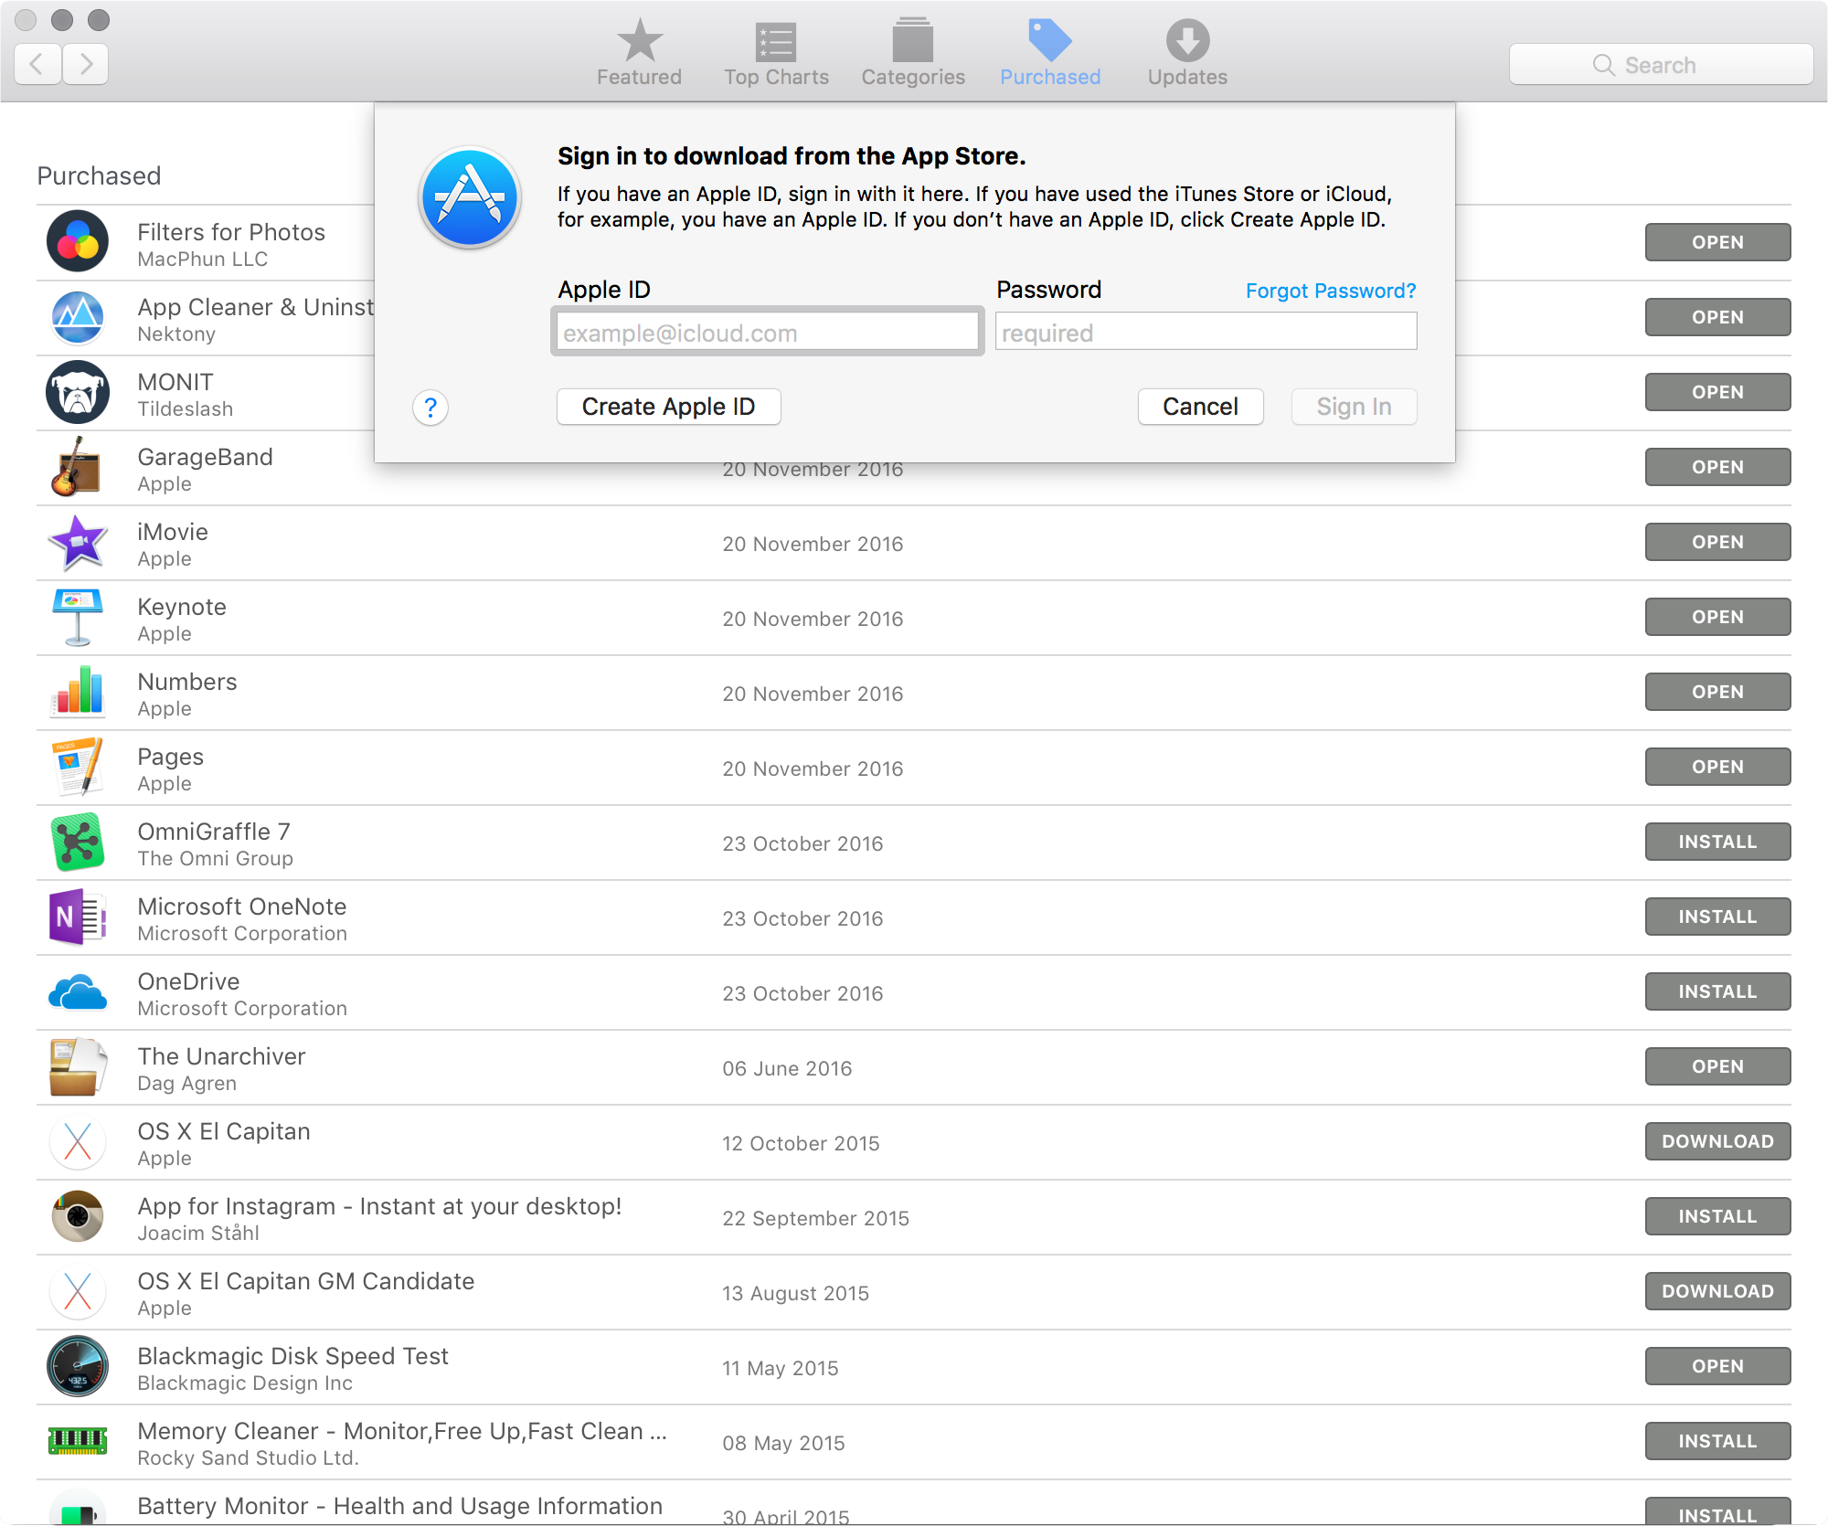Open iMovie with its OPEN button
Screen dimensions: 1828x1526
point(1717,542)
